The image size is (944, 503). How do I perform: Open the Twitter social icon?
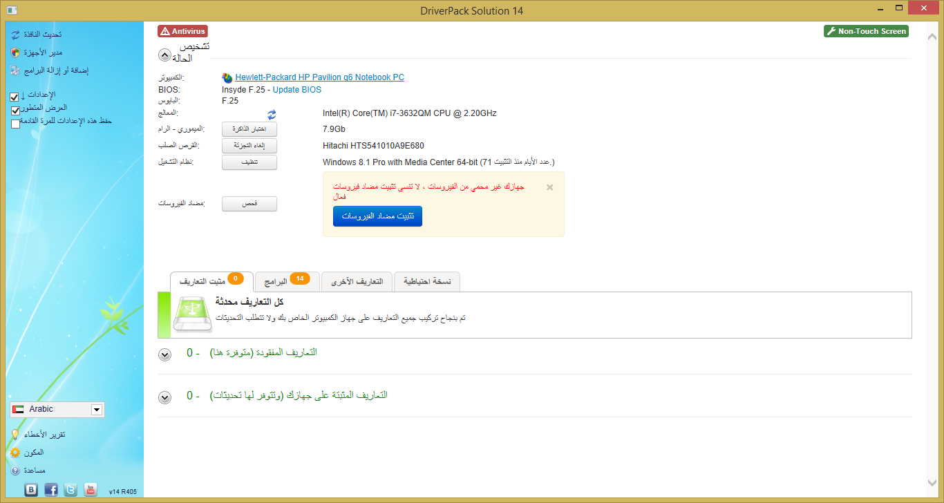tap(70, 489)
